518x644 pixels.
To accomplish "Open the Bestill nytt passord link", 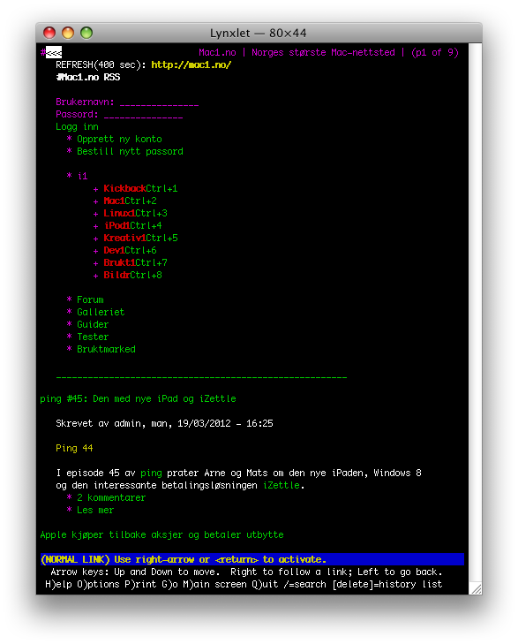I will [x=130, y=152].
